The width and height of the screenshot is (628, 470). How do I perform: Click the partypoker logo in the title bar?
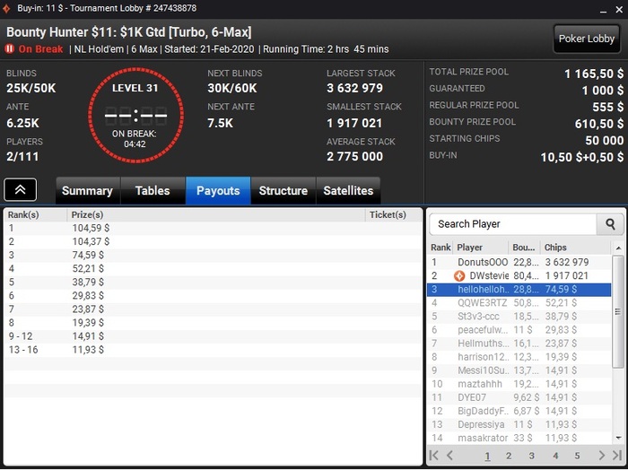(6, 8)
